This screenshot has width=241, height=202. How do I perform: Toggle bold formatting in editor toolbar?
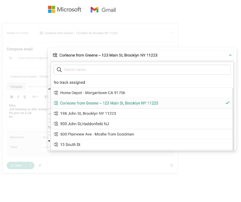pyautogui.click(x=12, y=97)
